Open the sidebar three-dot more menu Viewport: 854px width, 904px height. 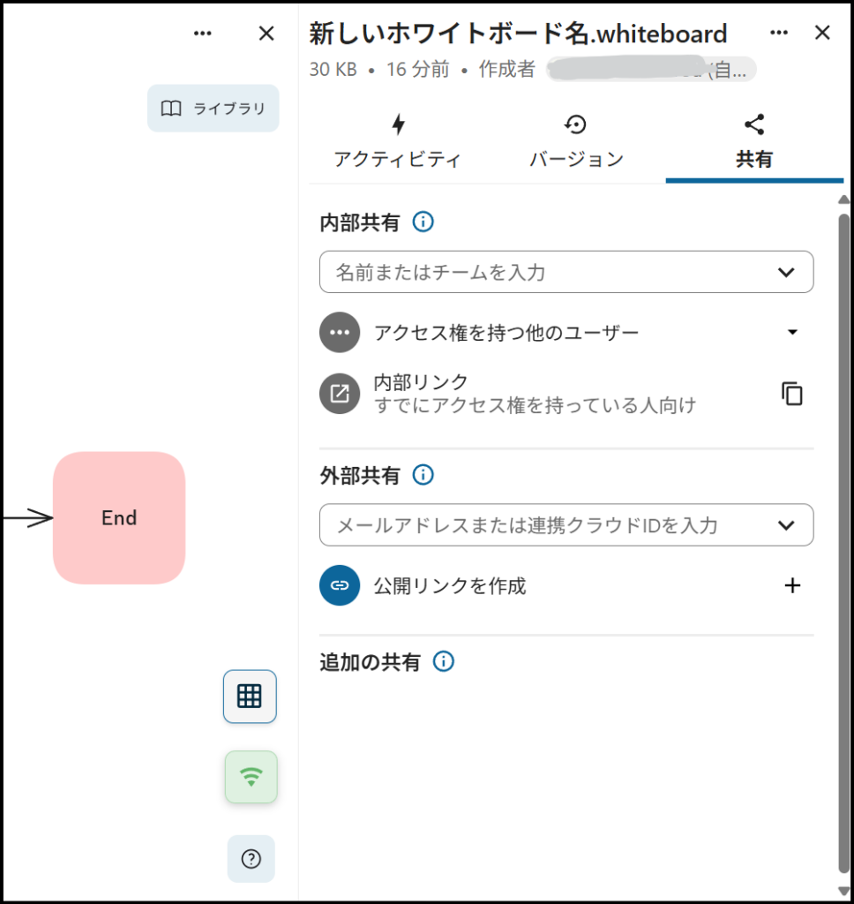point(778,34)
